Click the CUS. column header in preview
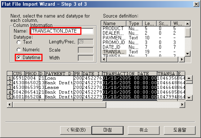This screenshot has height=138, width=201. [x=19, y=73]
